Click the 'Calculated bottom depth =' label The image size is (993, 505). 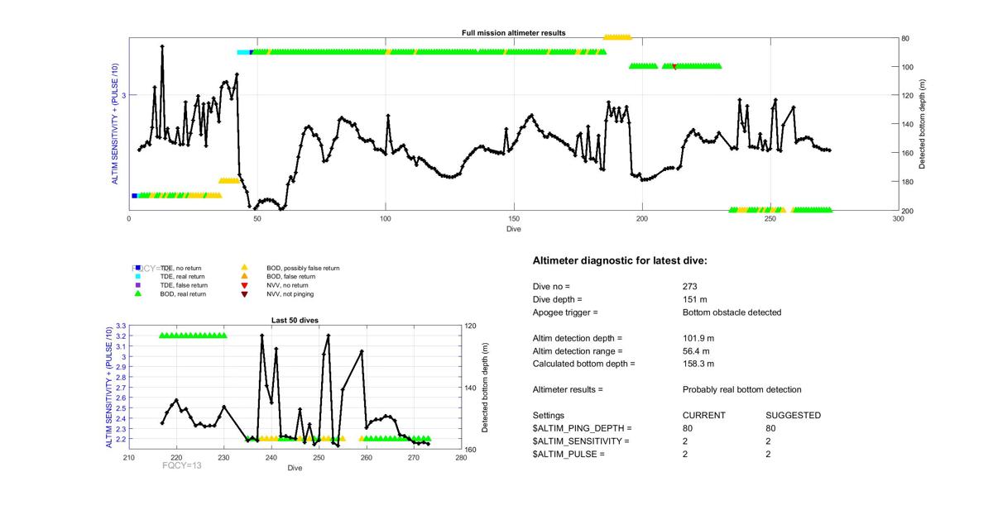click(x=583, y=364)
